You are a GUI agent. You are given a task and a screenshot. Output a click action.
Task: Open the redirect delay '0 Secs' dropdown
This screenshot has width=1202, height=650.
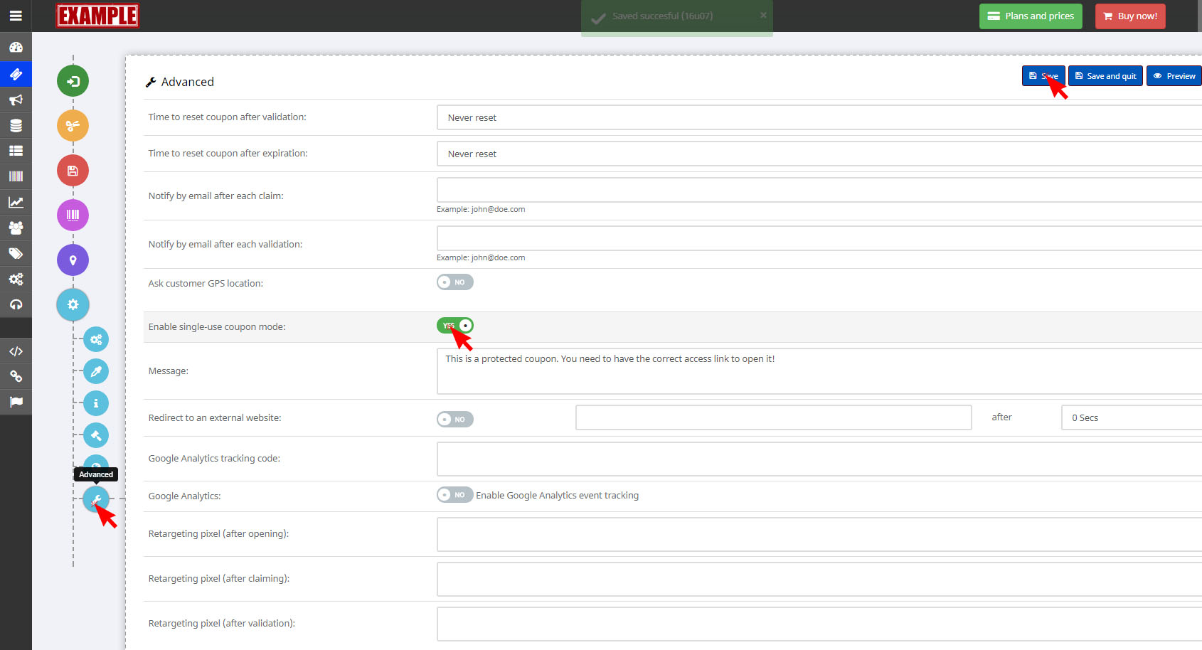click(x=1131, y=418)
